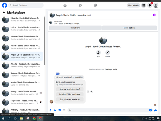Click the More options button
The height and width of the screenshot is (121, 161).
pyautogui.click(x=129, y=28)
